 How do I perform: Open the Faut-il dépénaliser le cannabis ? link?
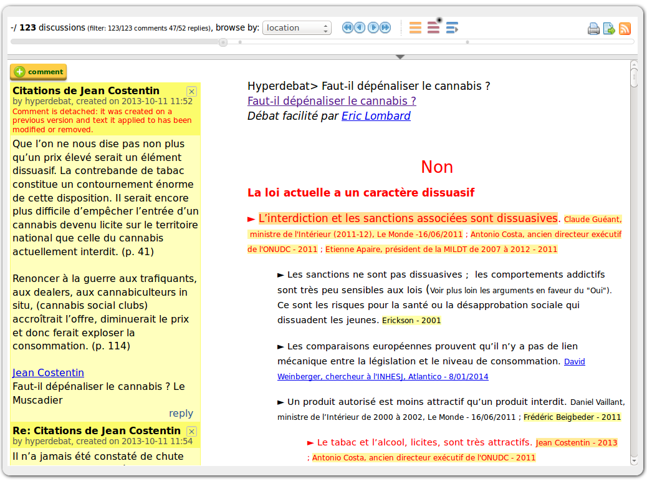(x=332, y=101)
